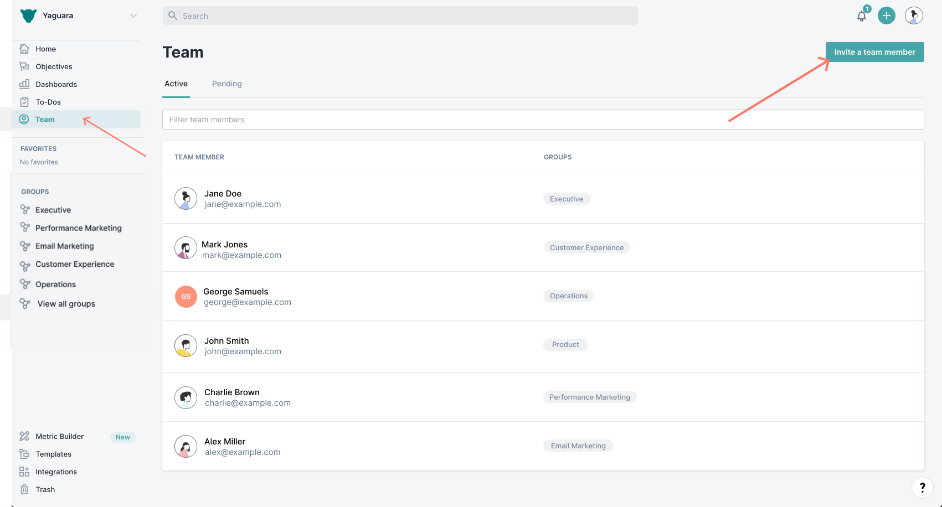Switch to the Pending tab
The image size is (942, 507).
coord(227,84)
